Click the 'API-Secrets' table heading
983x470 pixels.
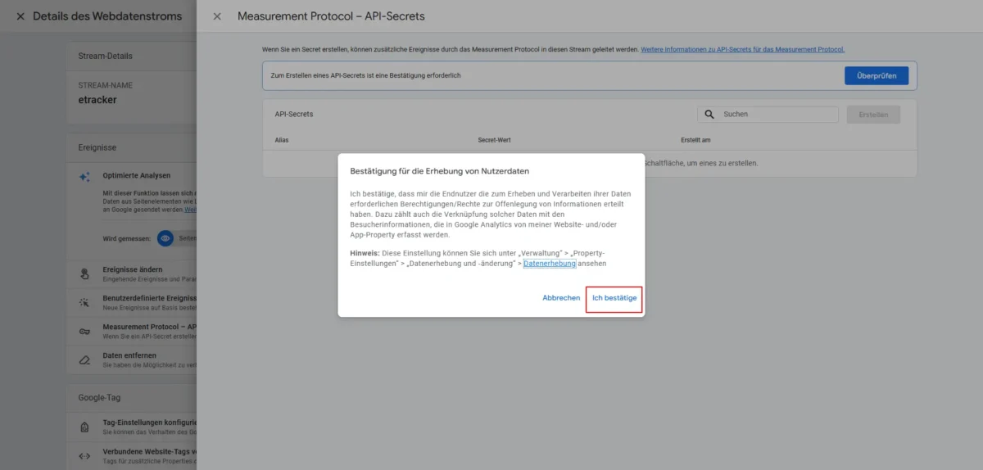pos(294,114)
